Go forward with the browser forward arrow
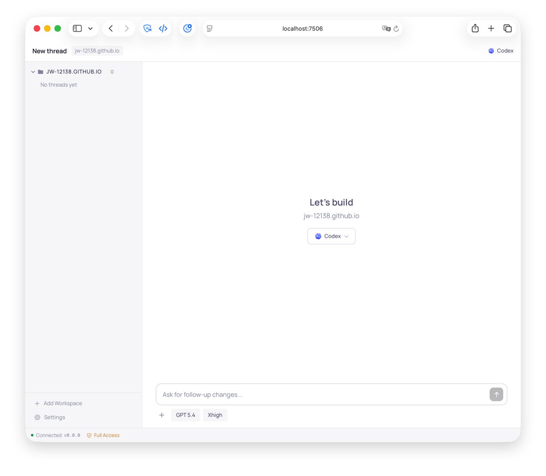 pyautogui.click(x=126, y=28)
